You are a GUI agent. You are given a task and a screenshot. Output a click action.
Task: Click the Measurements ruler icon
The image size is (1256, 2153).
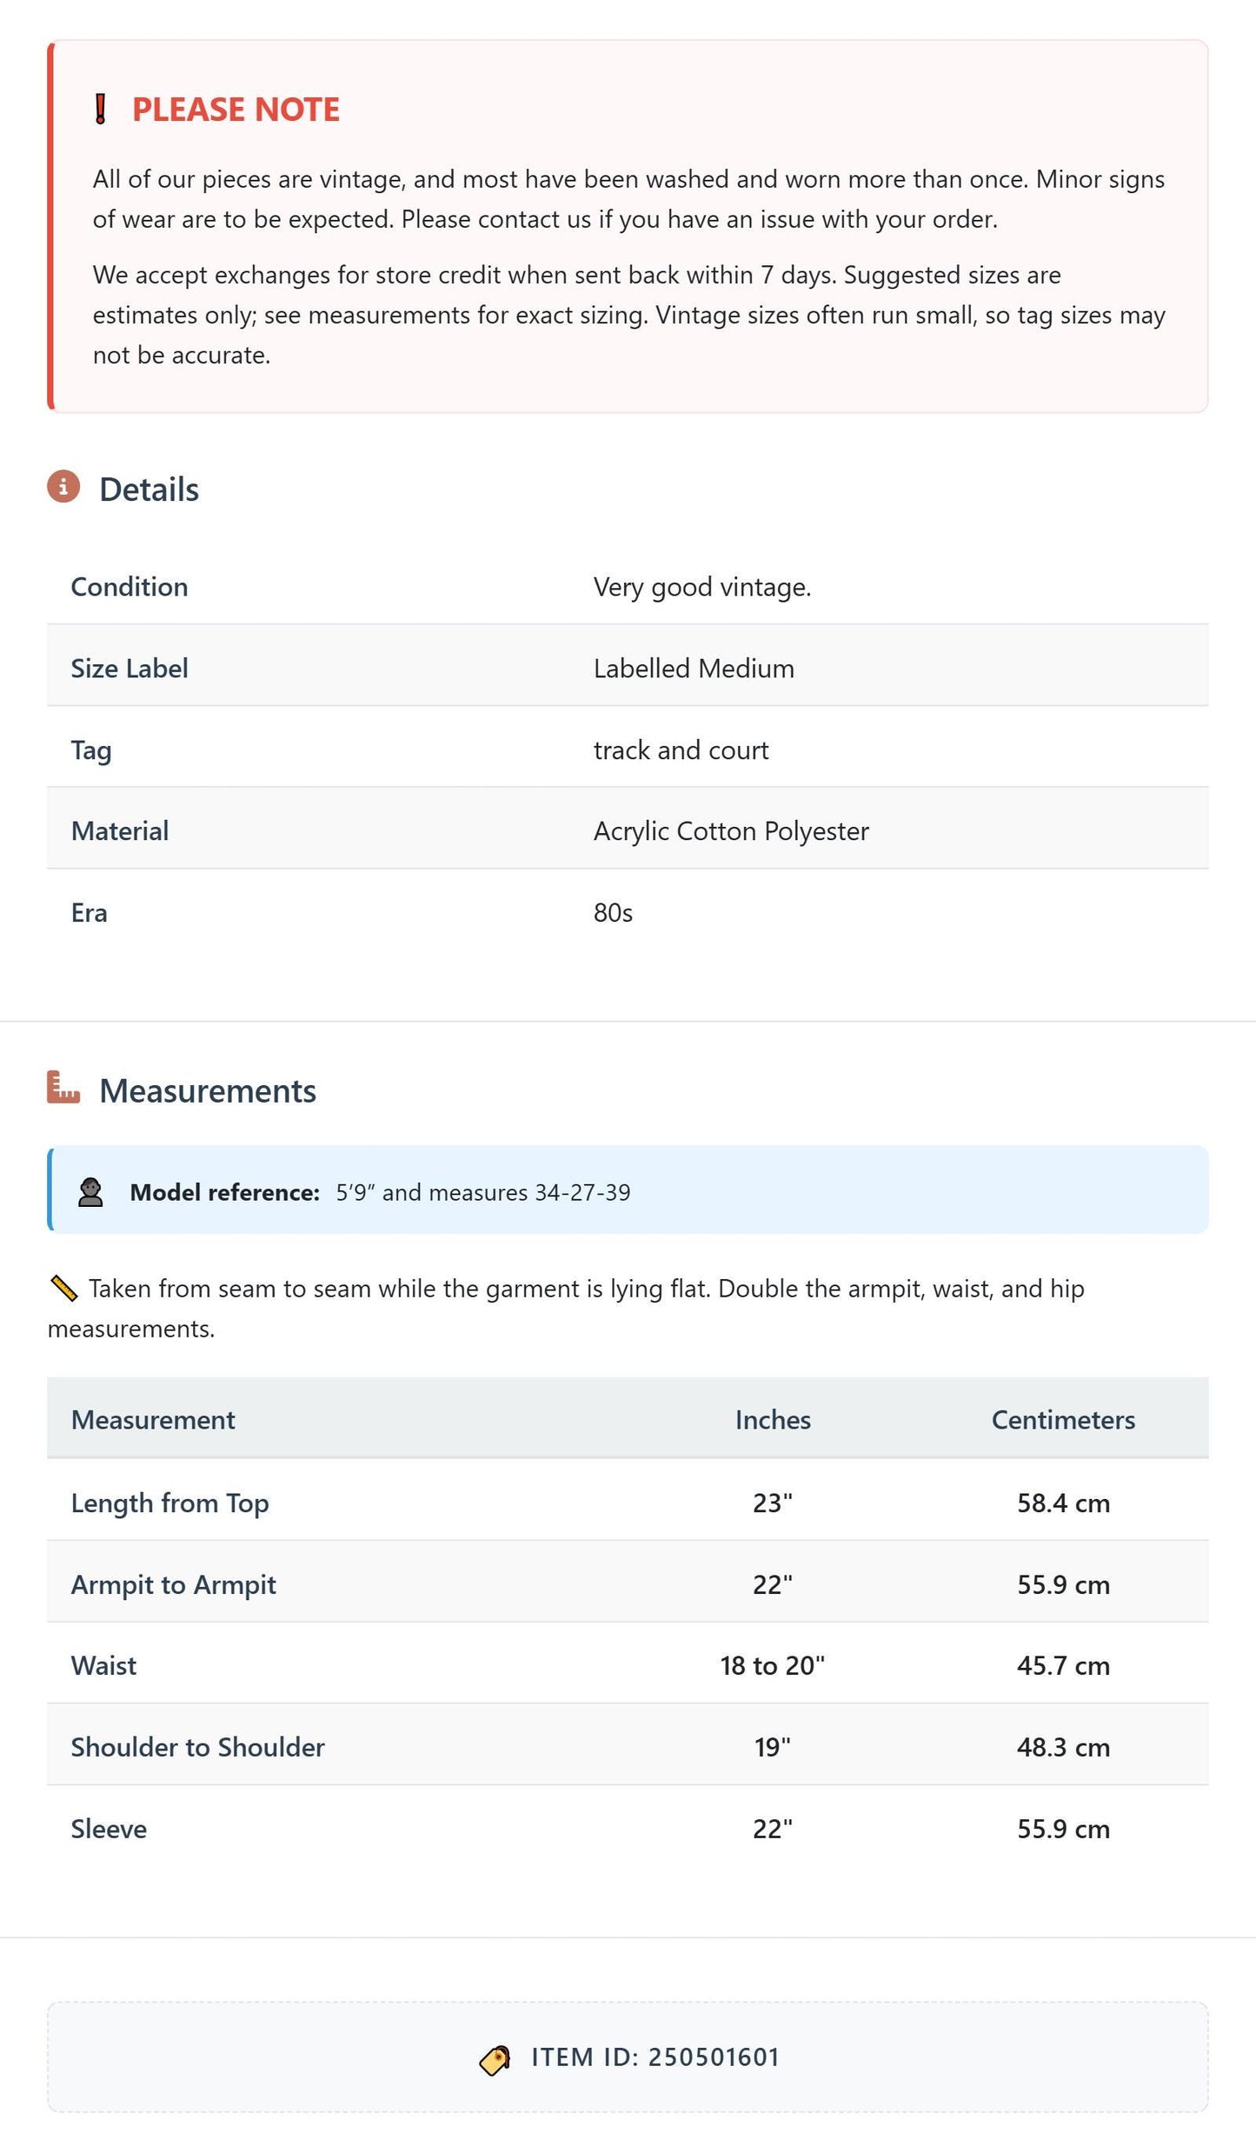(x=63, y=1088)
